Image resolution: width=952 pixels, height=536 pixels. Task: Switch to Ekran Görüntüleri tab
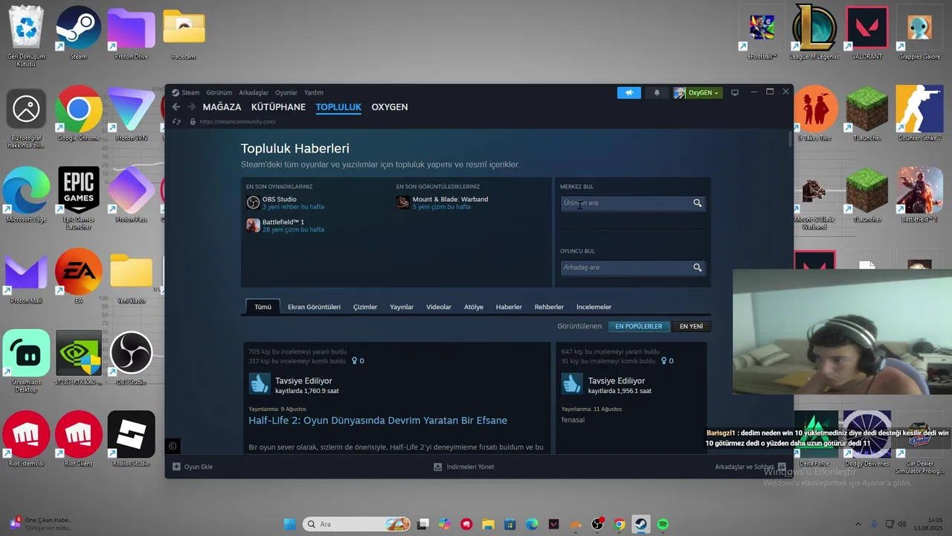(x=314, y=307)
